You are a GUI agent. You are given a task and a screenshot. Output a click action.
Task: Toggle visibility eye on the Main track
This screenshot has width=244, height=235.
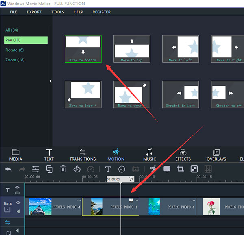click(18, 202)
